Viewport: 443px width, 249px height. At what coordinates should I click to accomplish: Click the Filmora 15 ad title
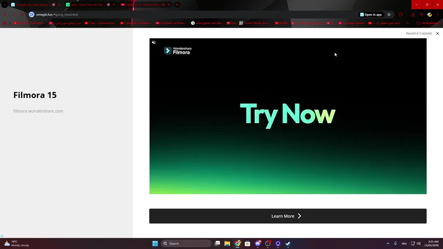tap(35, 95)
